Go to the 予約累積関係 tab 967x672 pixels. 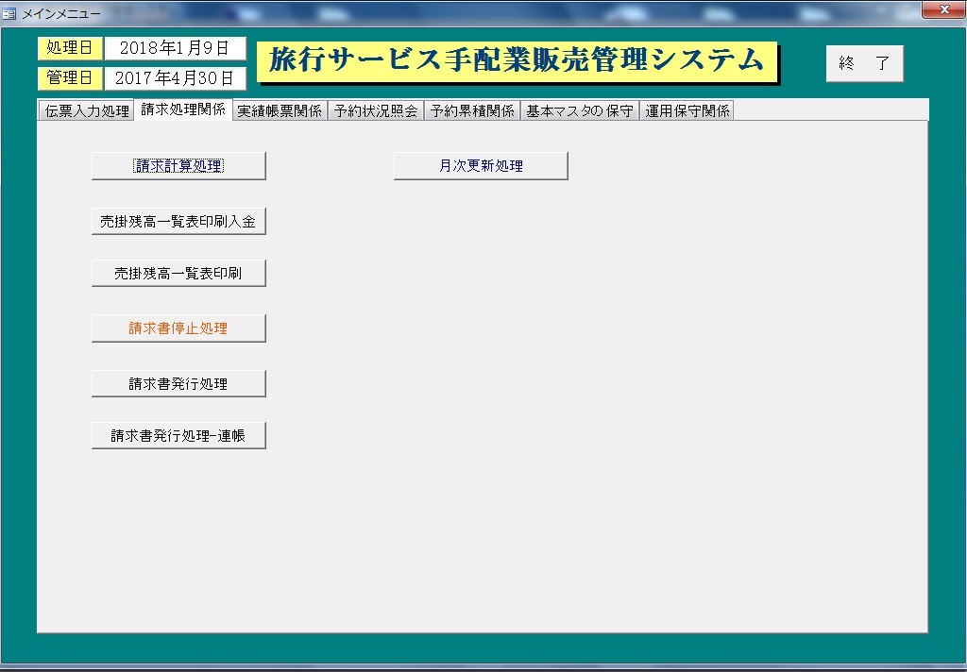point(472,111)
